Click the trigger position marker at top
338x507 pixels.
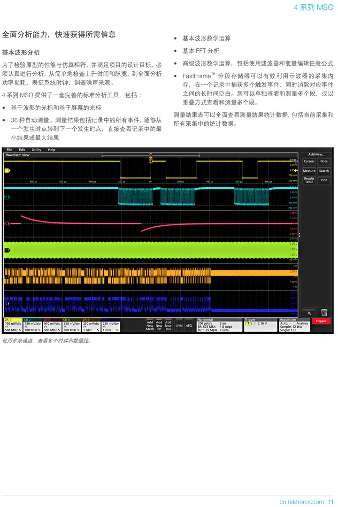151,161
